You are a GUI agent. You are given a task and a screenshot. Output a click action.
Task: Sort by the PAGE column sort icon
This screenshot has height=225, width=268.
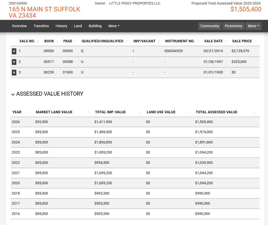(75, 41)
